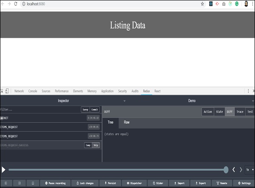Open the DevTools three-dot options menu
255x188 pixels.
tap(248, 91)
